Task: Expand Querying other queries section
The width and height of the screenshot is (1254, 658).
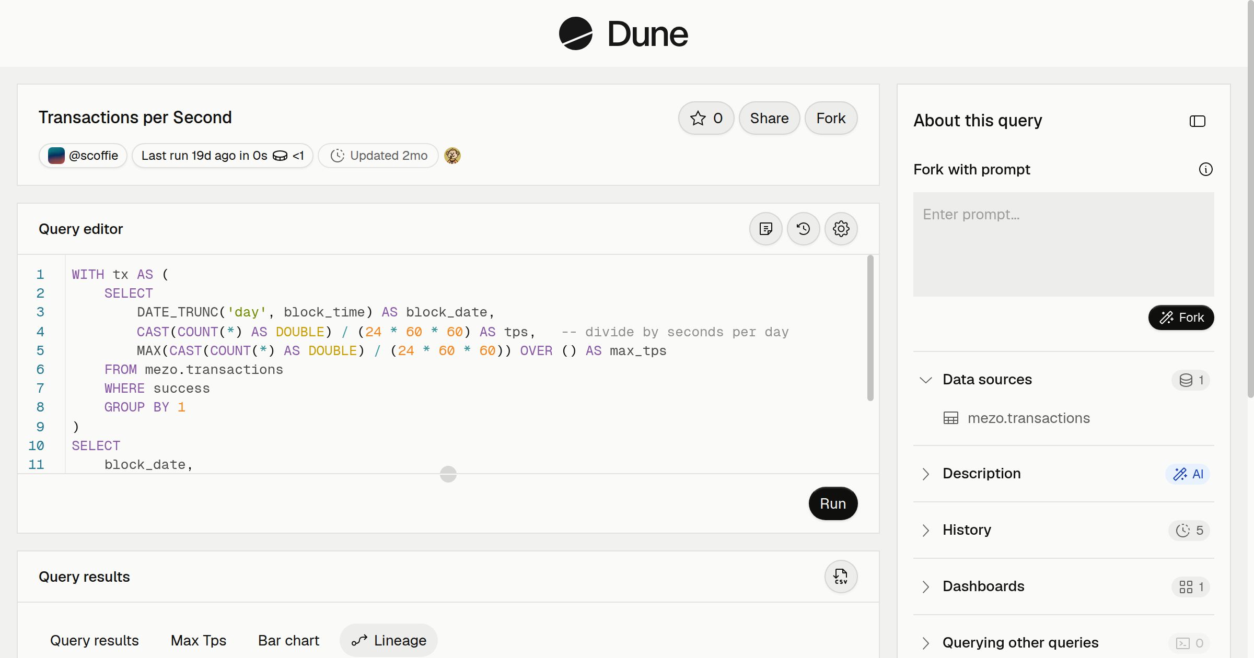Action: 925,643
